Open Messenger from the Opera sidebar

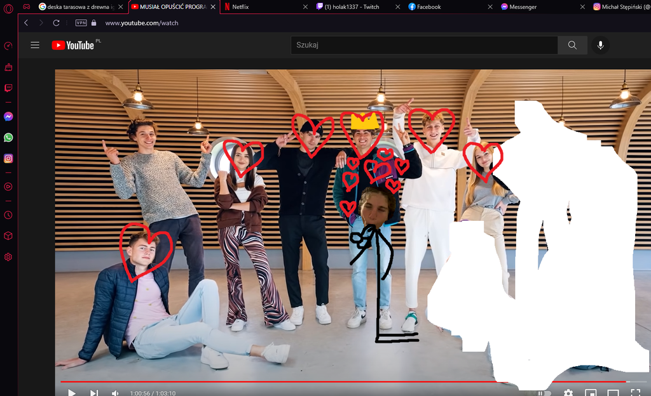point(8,117)
